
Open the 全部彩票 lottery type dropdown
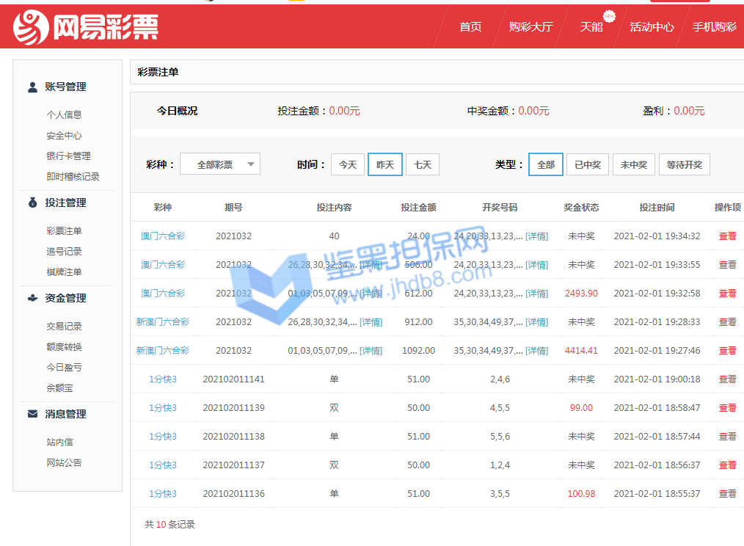220,164
